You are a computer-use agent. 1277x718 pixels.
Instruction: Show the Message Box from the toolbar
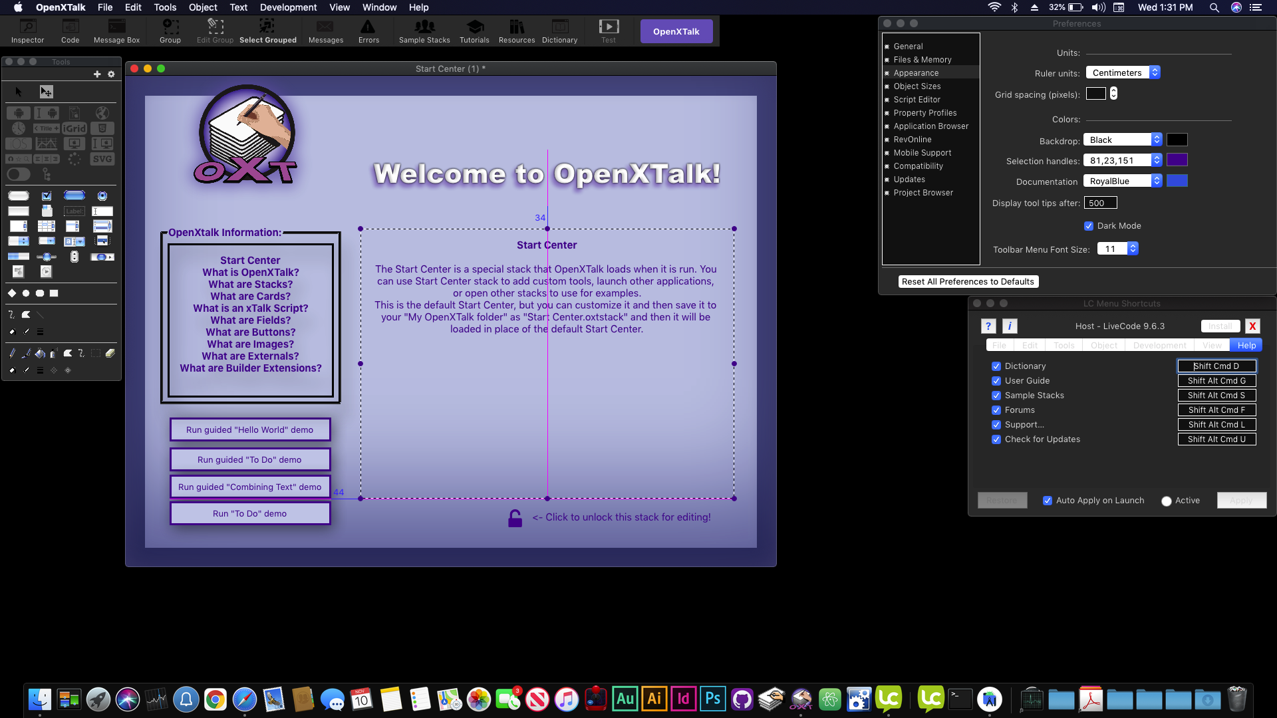point(116,31)
